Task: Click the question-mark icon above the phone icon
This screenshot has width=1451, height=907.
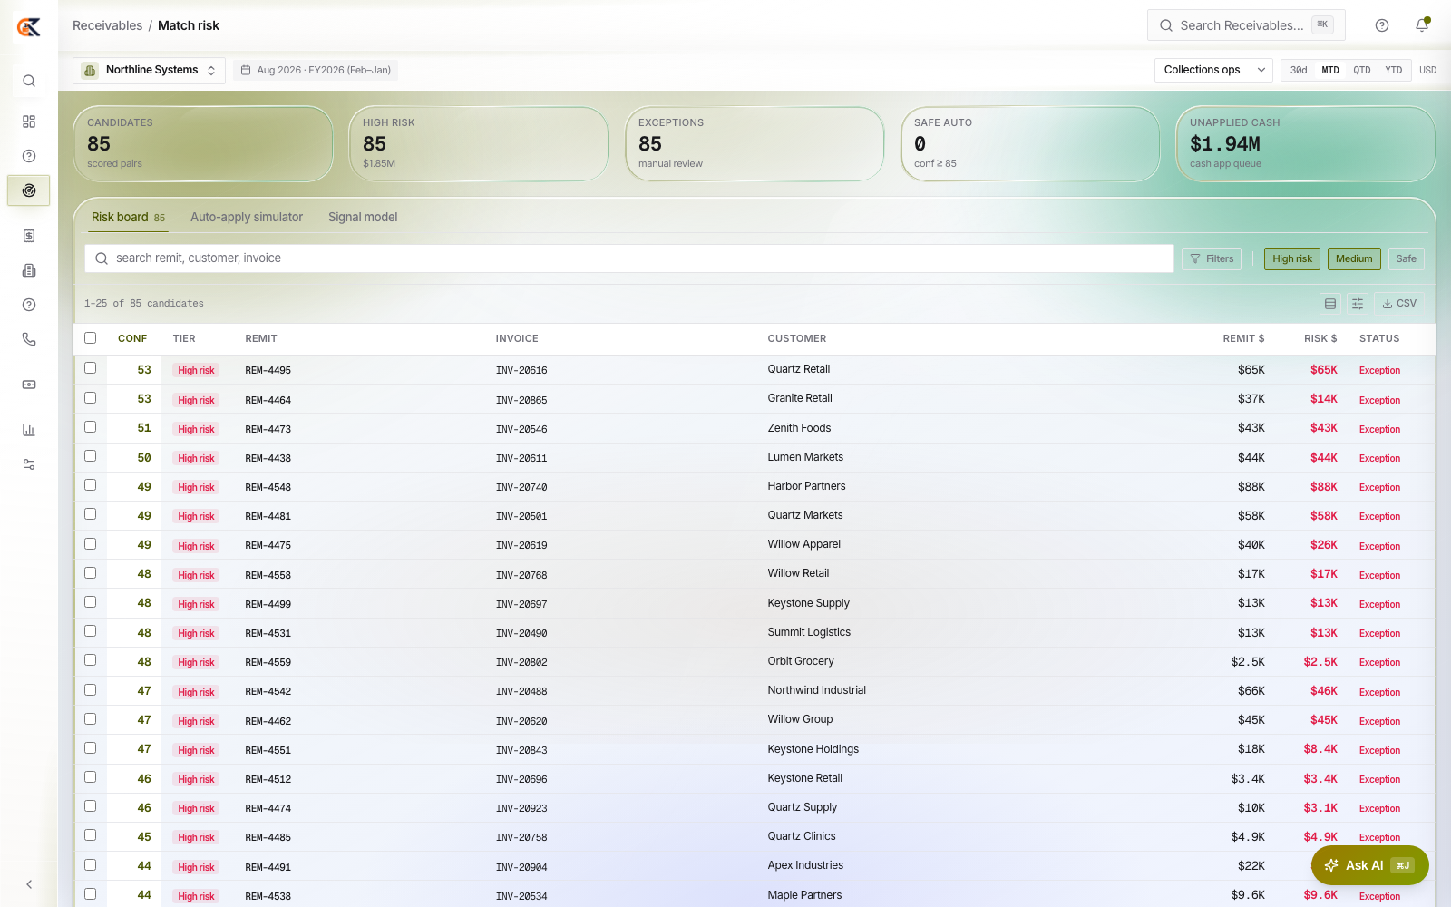Action: (29, 305)
